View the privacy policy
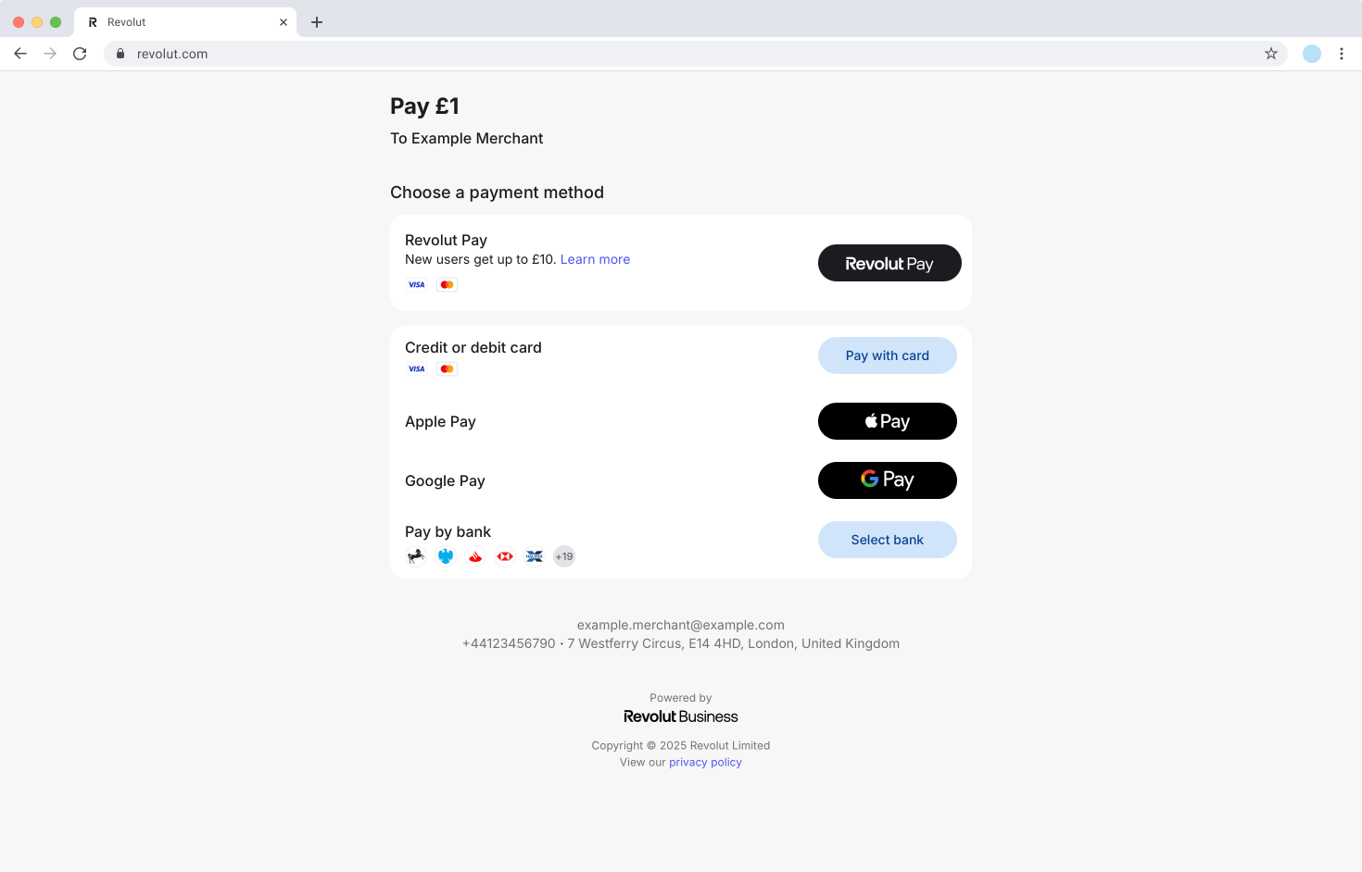1362x872 pixels. pos(705,762)
